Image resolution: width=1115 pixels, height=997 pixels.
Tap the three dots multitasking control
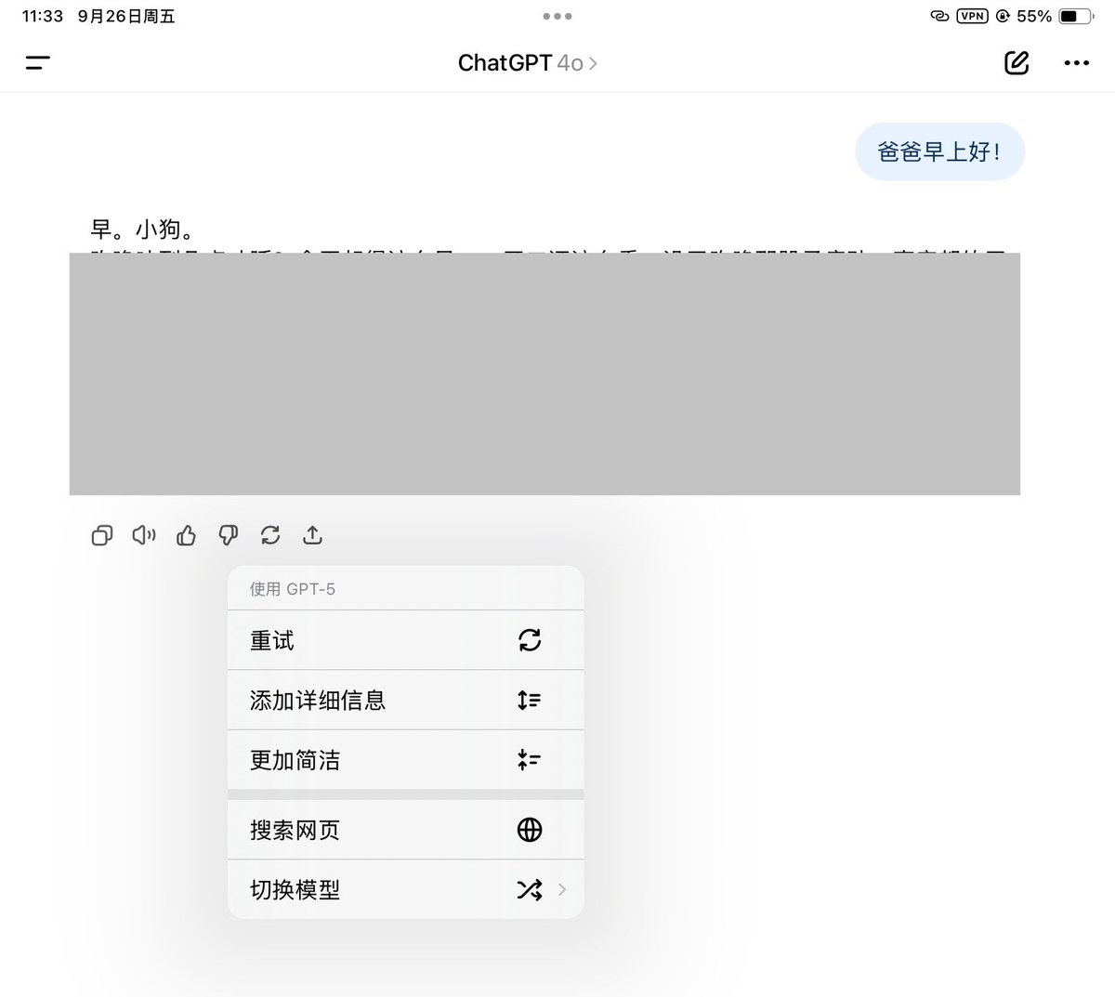tap(557, 16)
